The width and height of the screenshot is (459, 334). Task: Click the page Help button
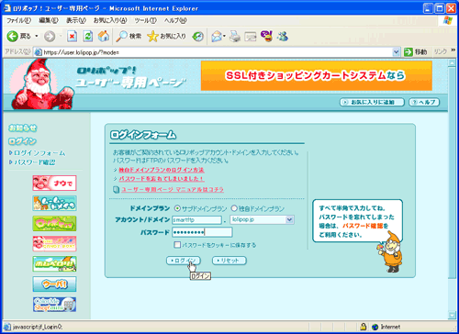tap(424, 102)
